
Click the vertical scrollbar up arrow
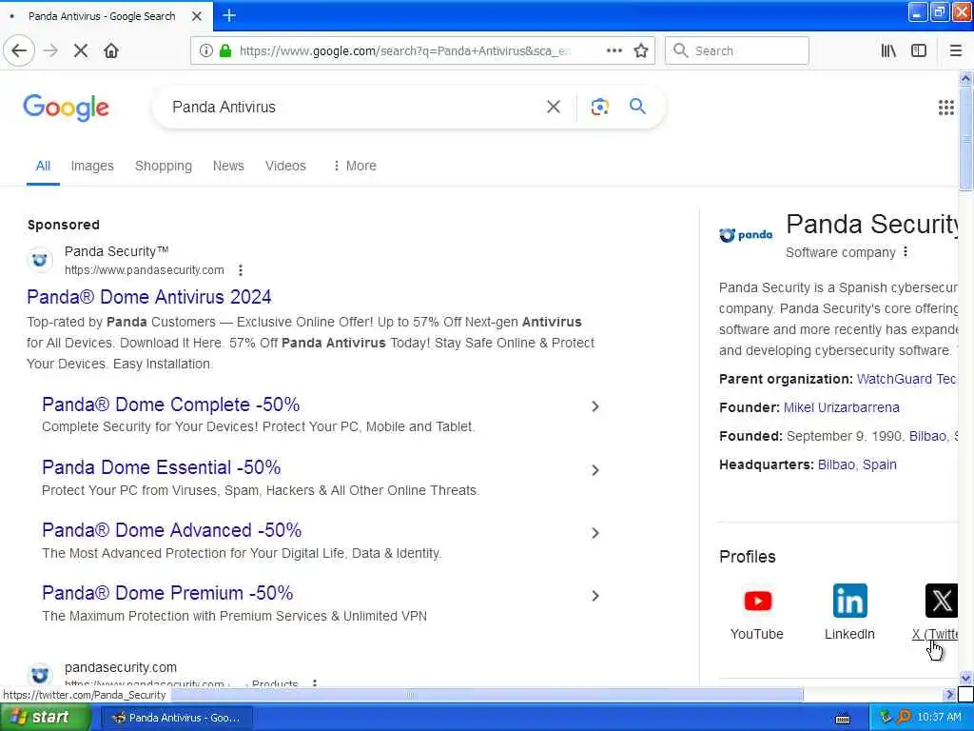point(966,78)
